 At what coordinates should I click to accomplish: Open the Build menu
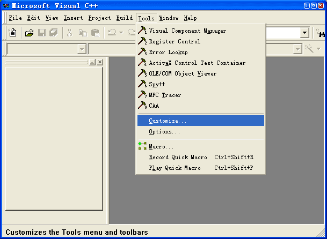pos(125,18)
